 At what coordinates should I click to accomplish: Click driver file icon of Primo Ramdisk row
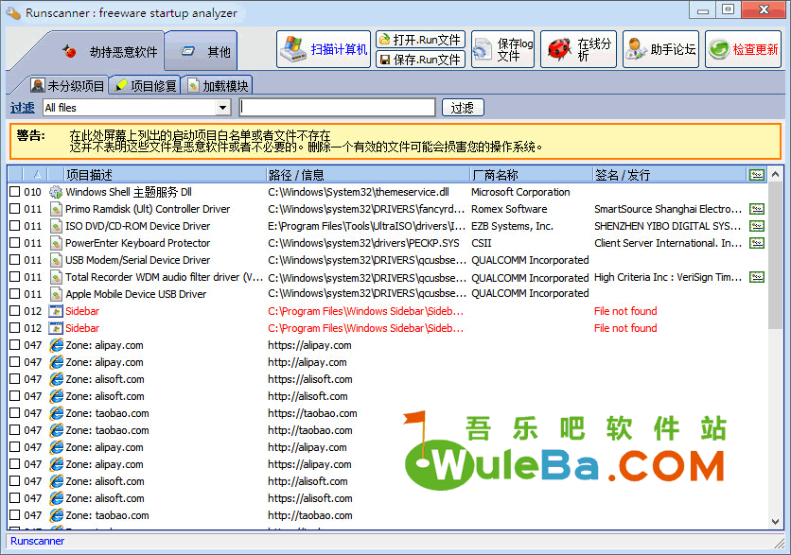(56, 209)
